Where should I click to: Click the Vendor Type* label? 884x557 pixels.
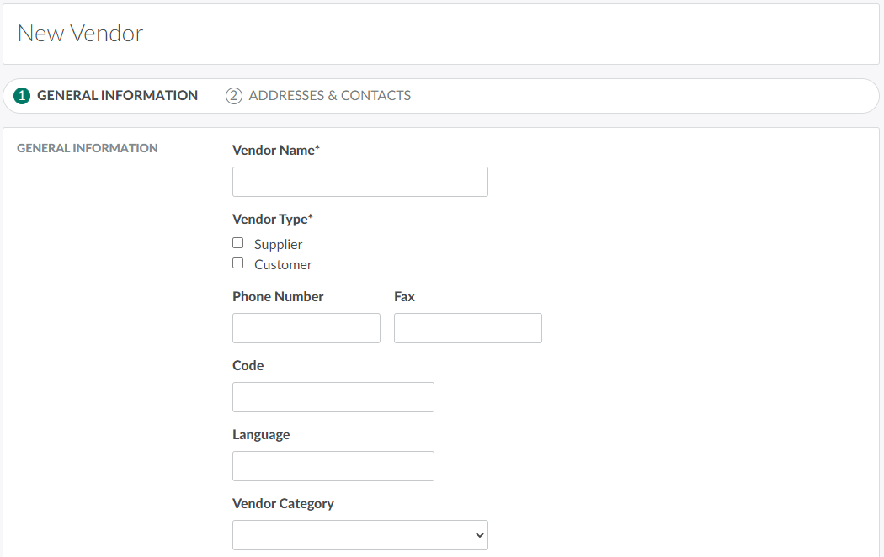(272, 220)
